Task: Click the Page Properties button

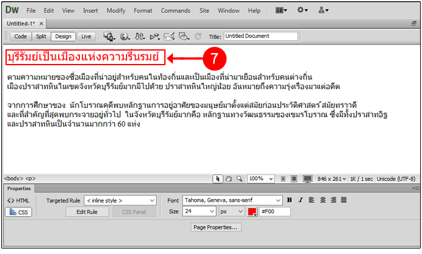Action: (x=216, y=227)
